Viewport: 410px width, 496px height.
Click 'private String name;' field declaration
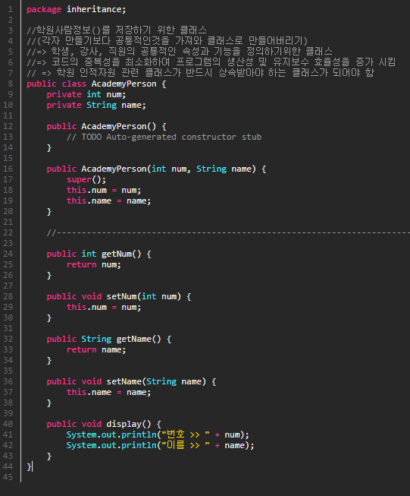[x=96, y=105]
